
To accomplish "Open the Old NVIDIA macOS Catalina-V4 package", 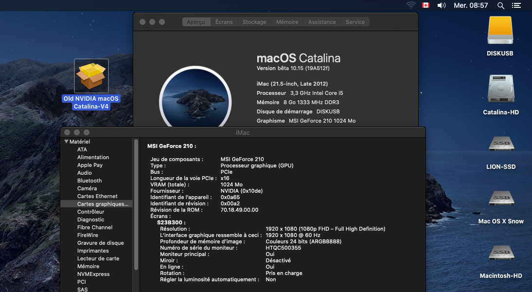I will point(91,76).
